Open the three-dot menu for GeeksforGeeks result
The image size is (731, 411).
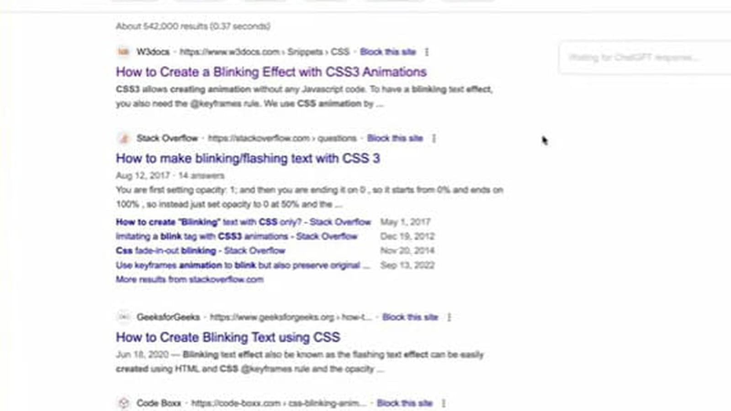click(x=449, y=317)
